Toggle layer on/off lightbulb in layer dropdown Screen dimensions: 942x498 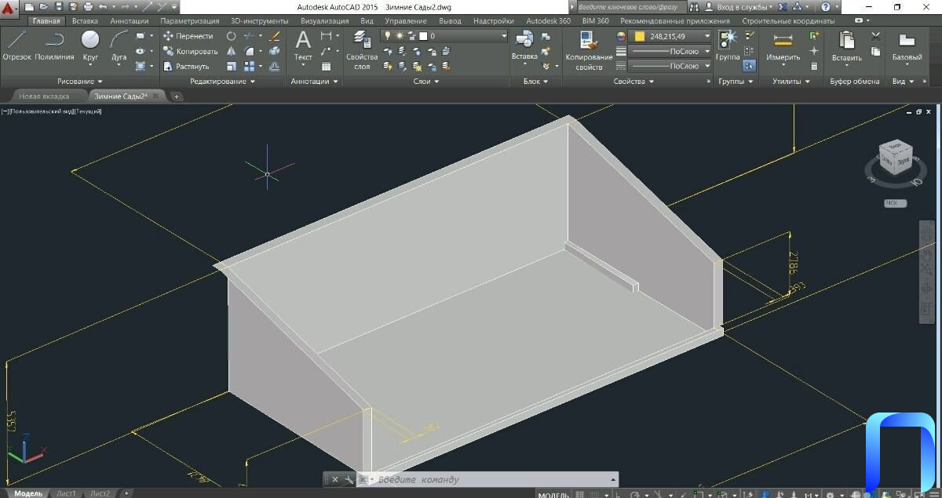(x=387, y=36)
